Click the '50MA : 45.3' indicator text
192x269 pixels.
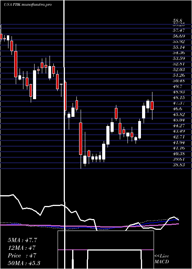[x=24, y=263]
